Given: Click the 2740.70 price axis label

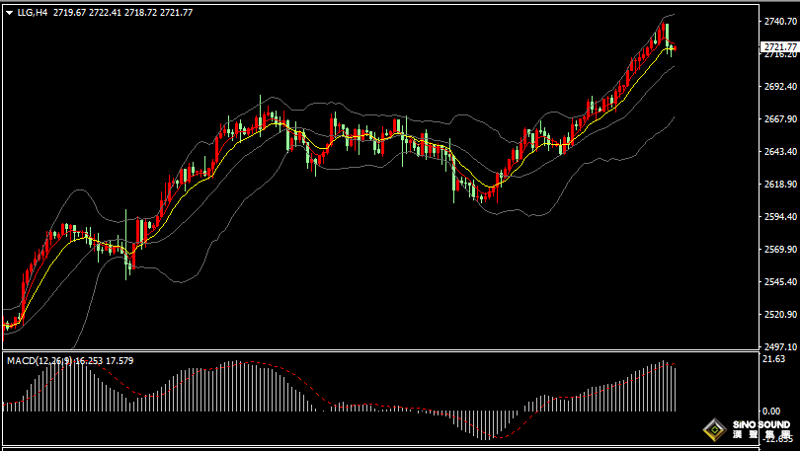Looking at the screenshot, I should (779, 22).
